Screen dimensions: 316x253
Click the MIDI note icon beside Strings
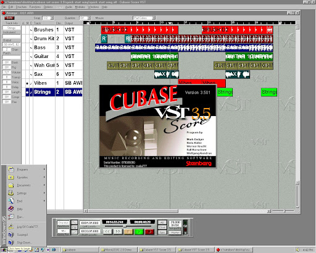31,93
